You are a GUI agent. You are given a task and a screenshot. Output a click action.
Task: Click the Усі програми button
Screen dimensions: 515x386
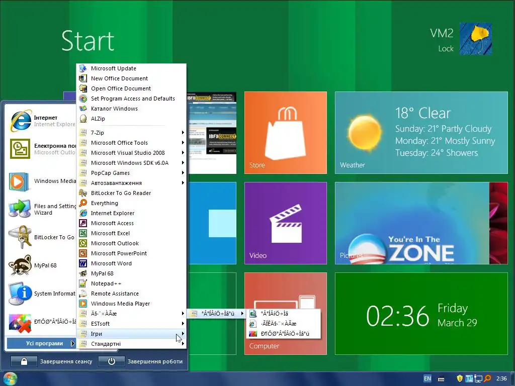[41, 343]
